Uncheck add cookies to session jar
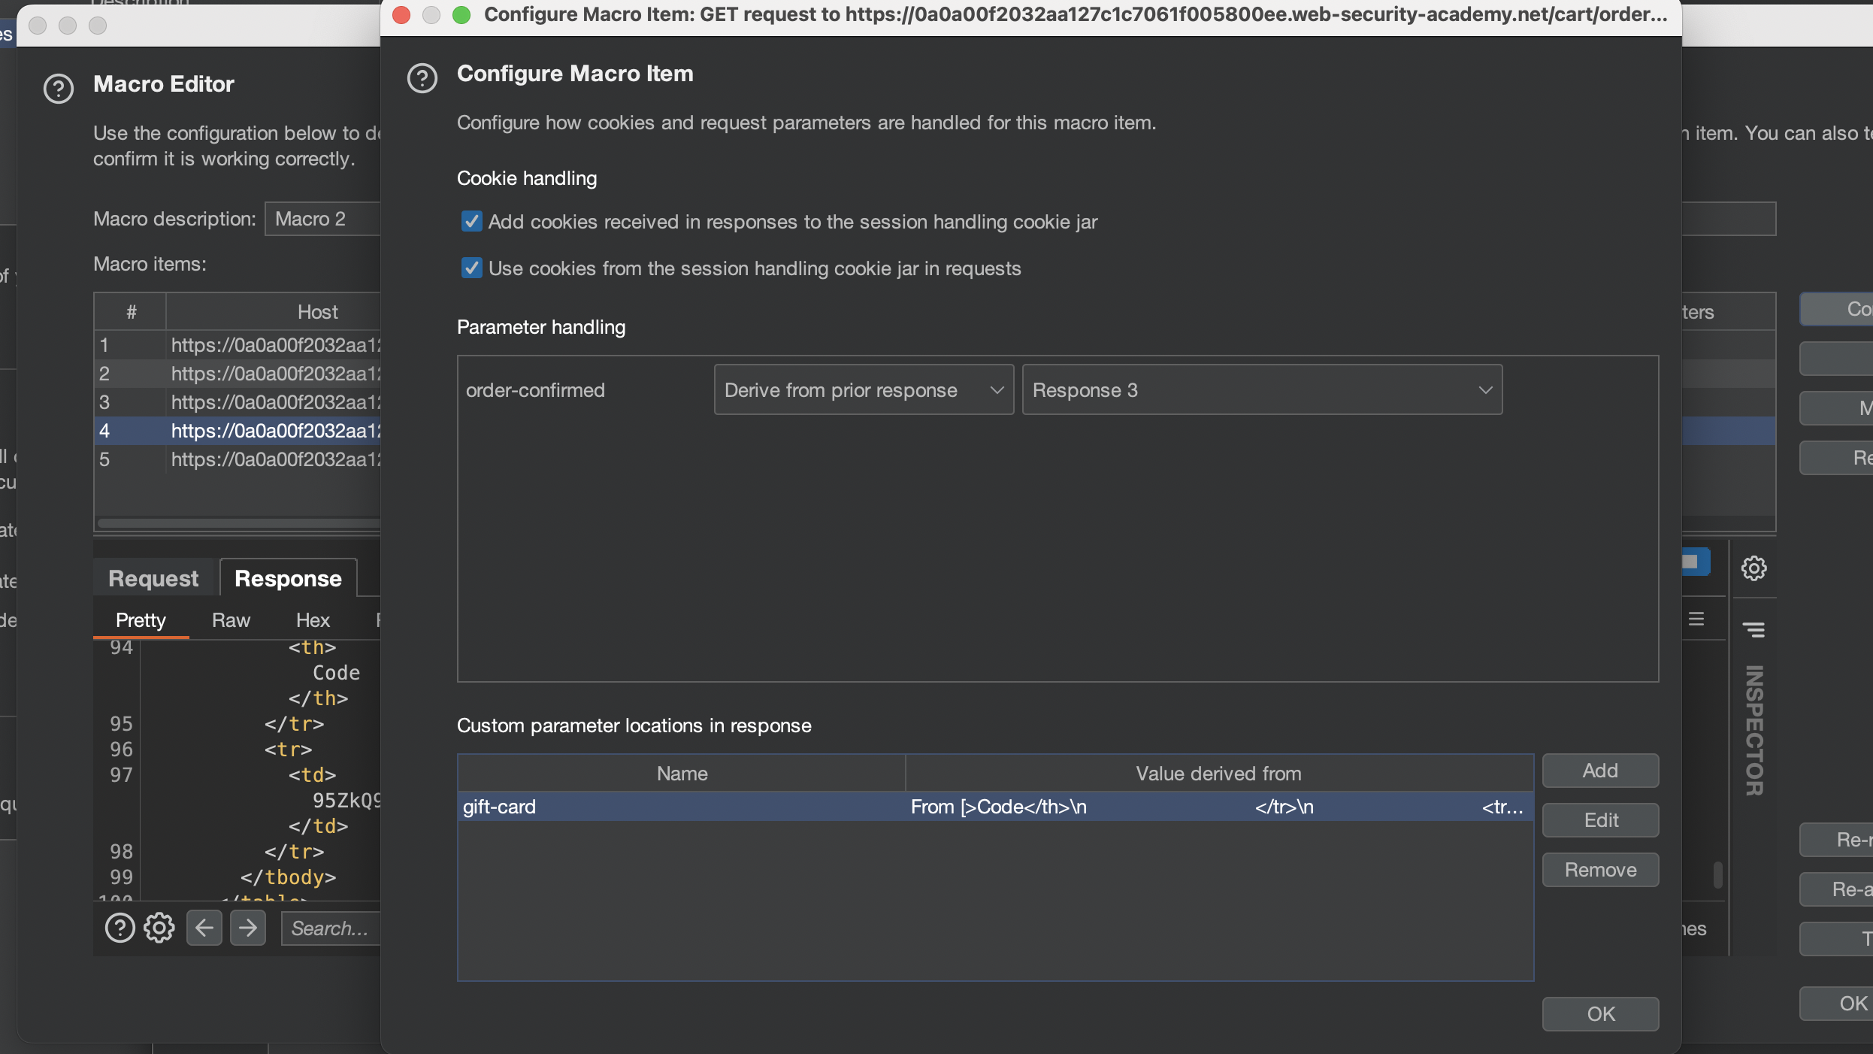 click(x=471, y=222)
